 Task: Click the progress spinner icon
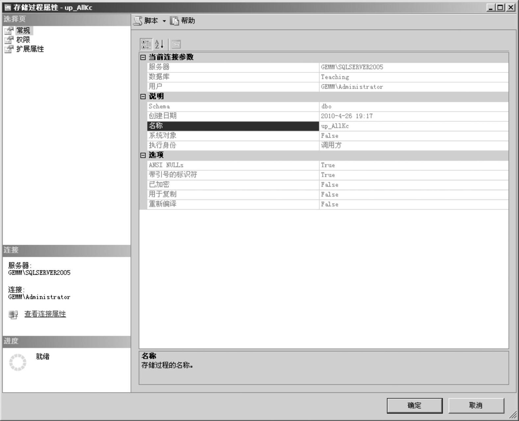coord(17,362)
